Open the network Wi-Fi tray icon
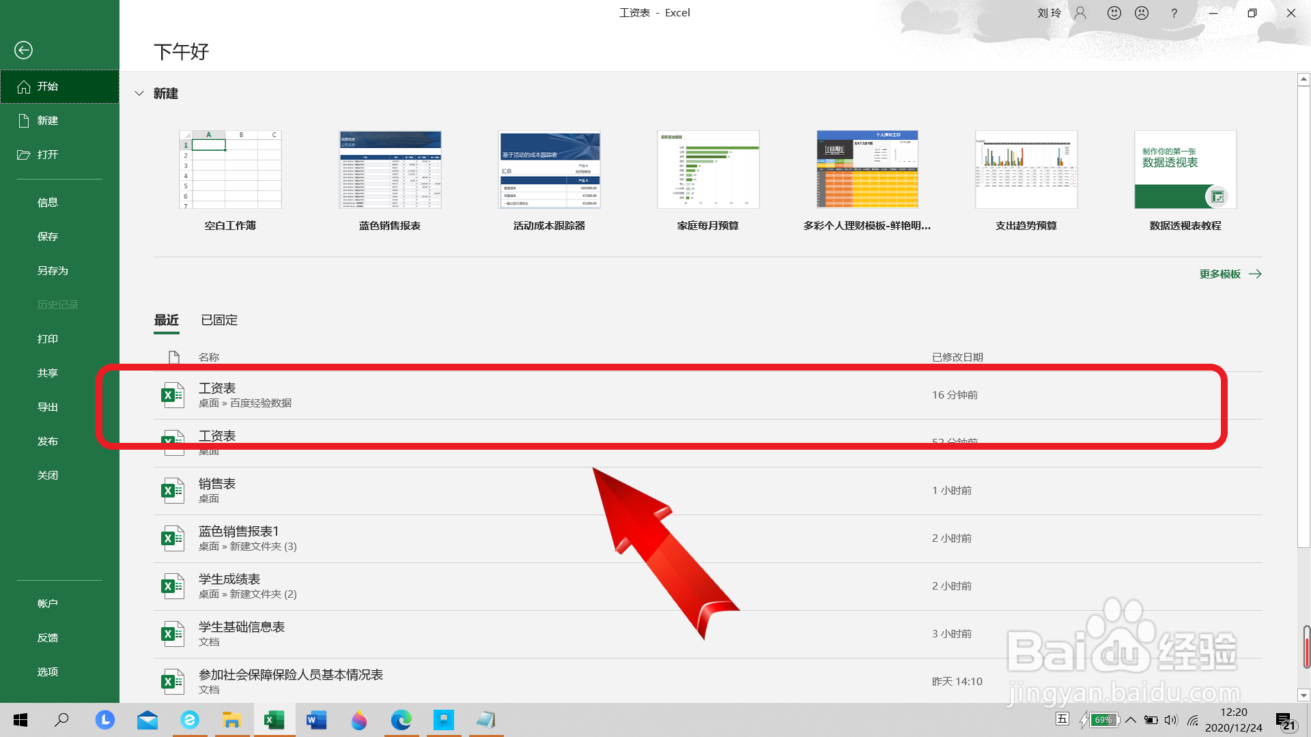1311x737 pixels. point(1193,720)
